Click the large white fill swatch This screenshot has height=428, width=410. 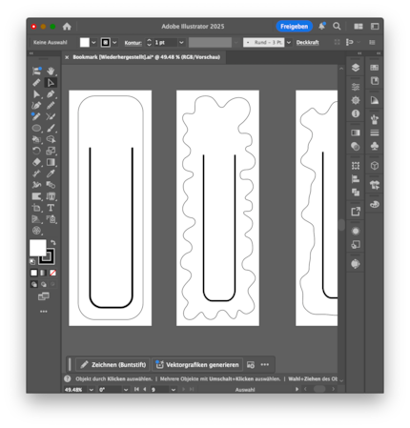coord(37,247)
